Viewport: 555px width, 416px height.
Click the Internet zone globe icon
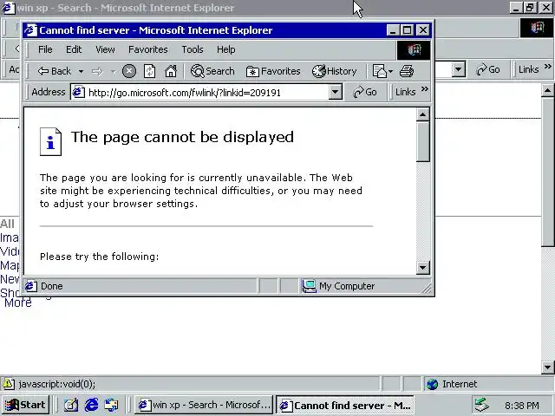(x=432, y=384)
